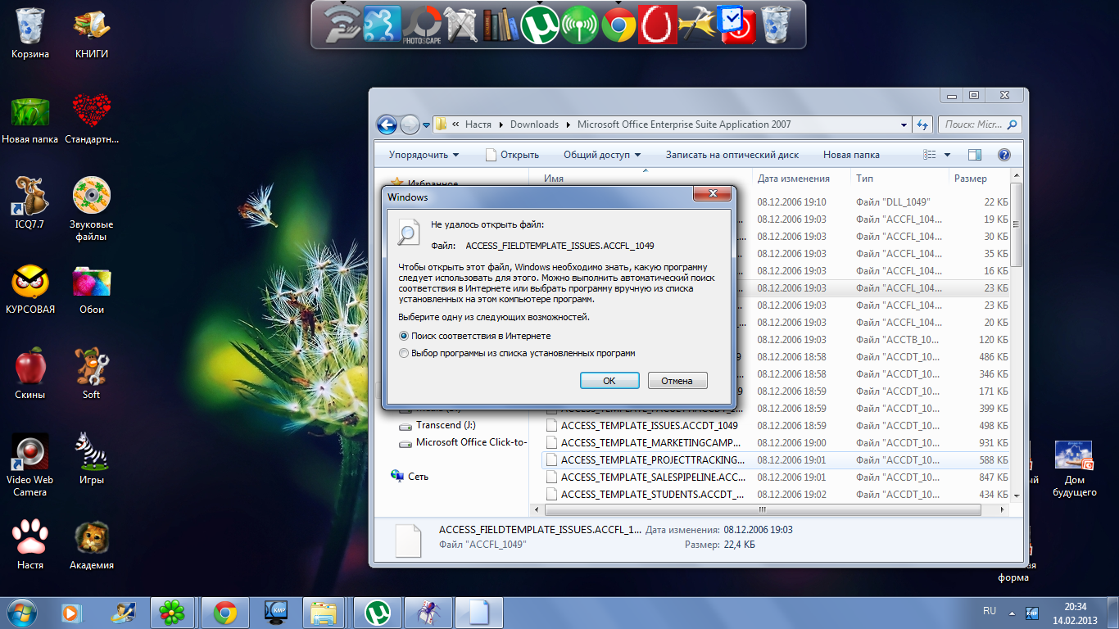
Task: Expand the Общий доступ dropdown
Action: click(602, 155)
